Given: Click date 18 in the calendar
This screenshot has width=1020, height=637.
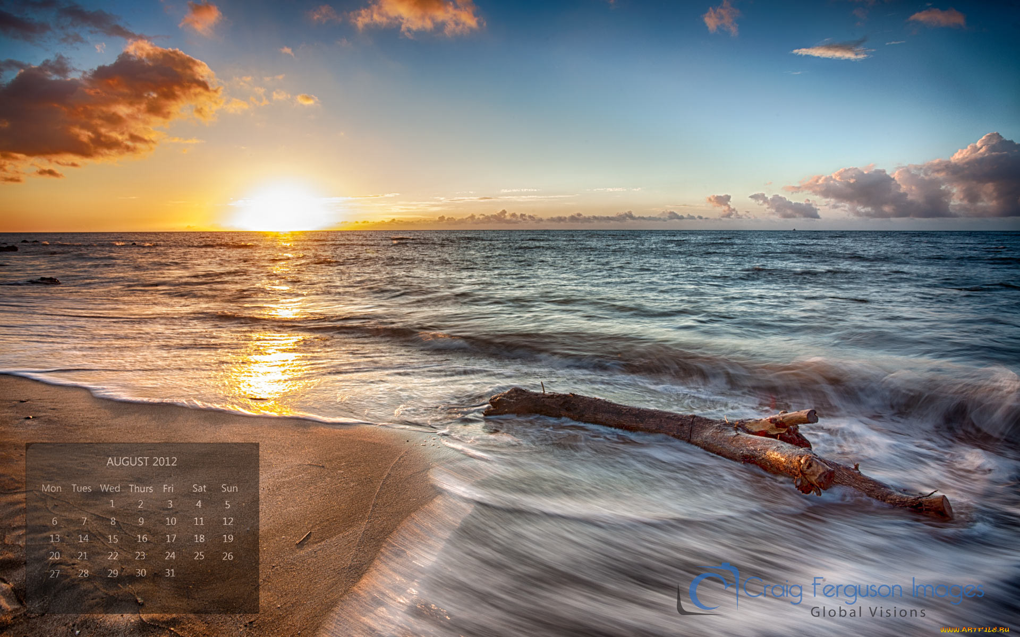Looking at the screenshot, I should 199,538.
